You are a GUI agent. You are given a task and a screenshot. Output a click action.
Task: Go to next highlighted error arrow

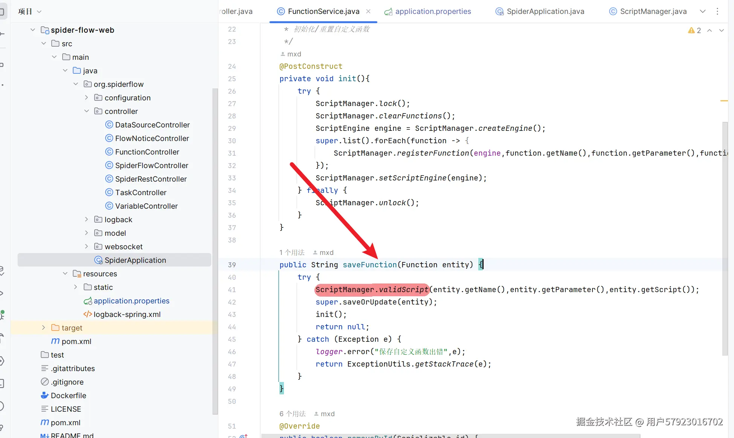pyautogui.click(x=722, y=30)
